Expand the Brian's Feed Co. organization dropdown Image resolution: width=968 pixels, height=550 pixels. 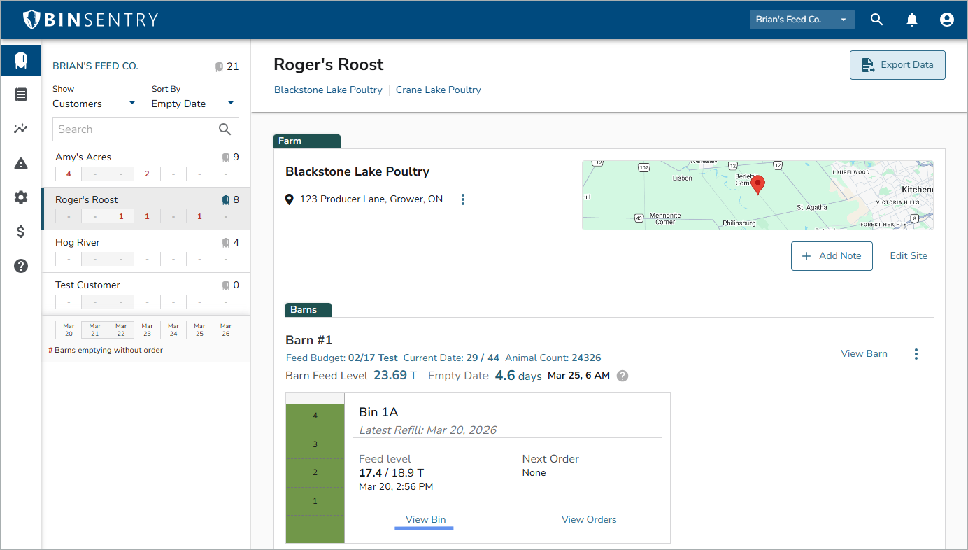point(802,20)
